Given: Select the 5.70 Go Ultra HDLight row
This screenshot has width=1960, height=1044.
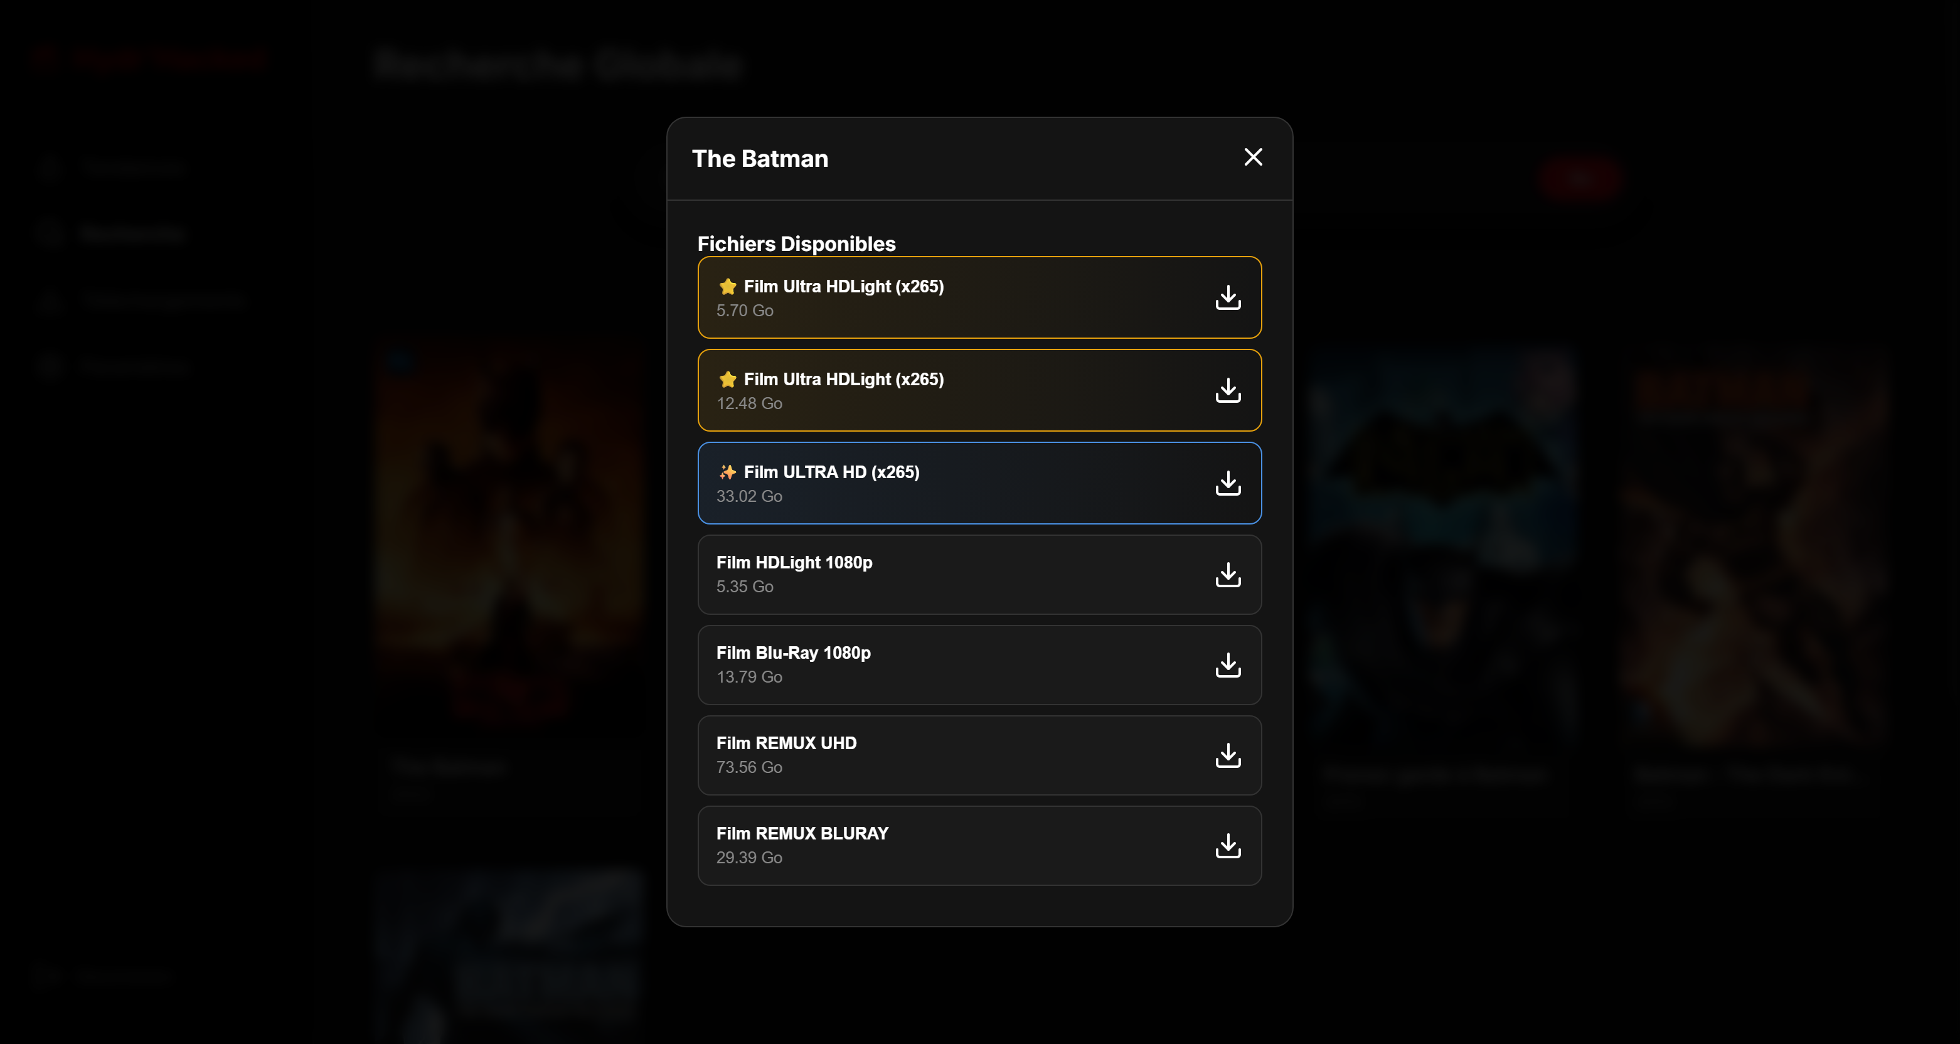Looking at the screenshot, I should tap(979, 297).
